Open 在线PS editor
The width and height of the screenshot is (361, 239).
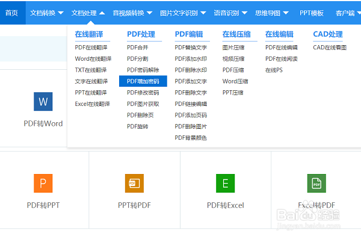coord(274,70)
